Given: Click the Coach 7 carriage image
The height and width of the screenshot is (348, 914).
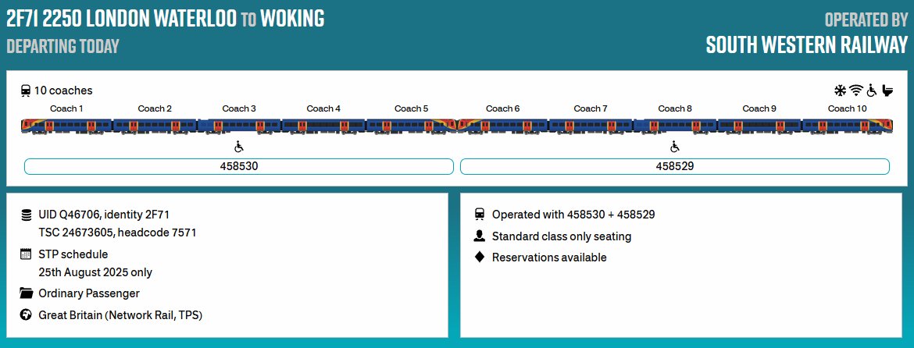Looking at the screenshot, I should tap(591, 126).
